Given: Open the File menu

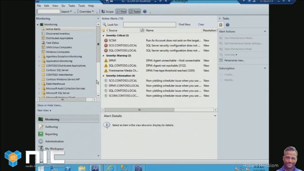Looking at the screenshot, I should pyautogui.click(x=39, y=6).
